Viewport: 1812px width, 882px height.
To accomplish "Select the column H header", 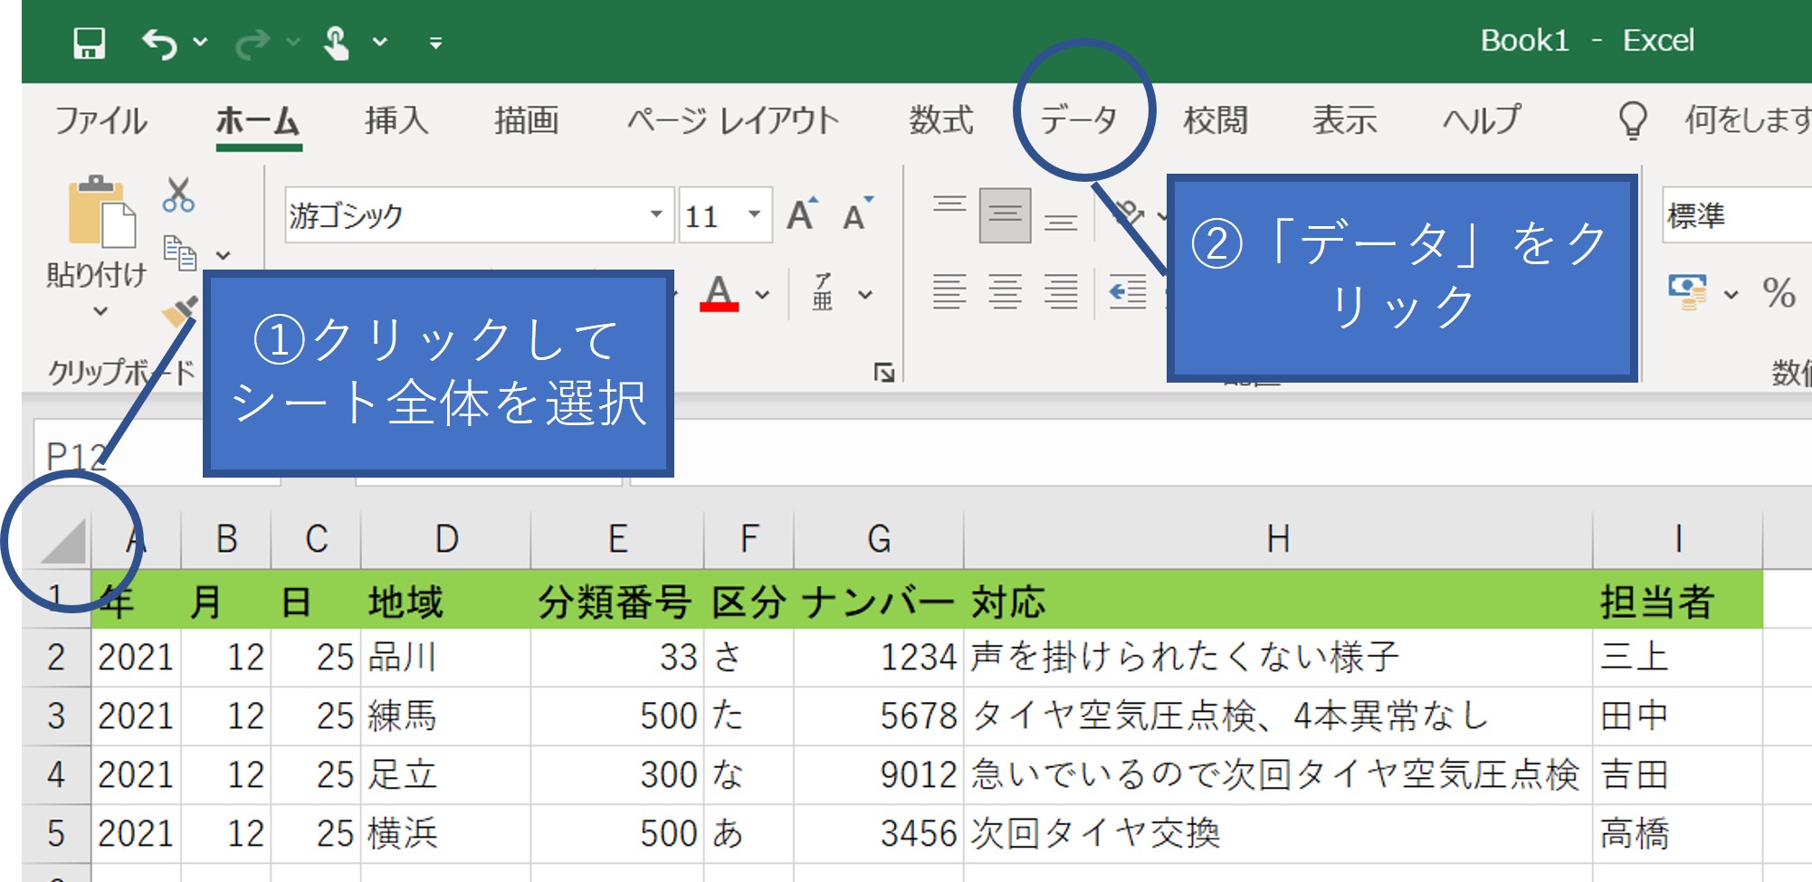I will [x=1277, y=539].
